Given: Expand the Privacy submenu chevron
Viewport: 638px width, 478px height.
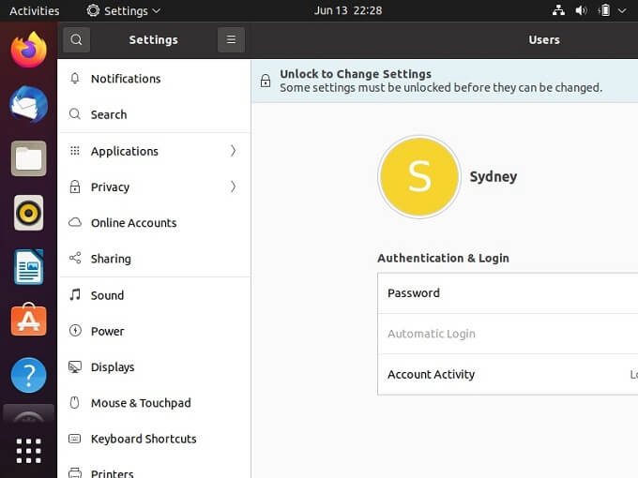Looking at the screenshot, I should click(233, 187).
